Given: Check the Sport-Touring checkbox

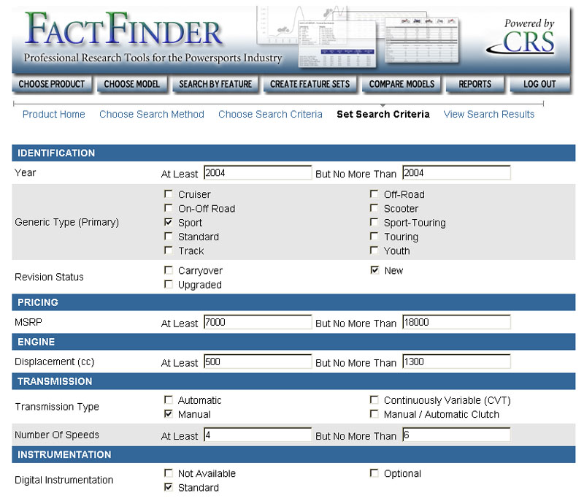Looking at the screenshot, I should point(374,222).
